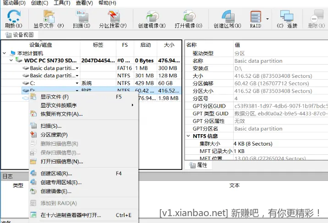Open dropdown of 128 MB NTFS Basic data partition
328x223 pixels.
tap(77, 76)
